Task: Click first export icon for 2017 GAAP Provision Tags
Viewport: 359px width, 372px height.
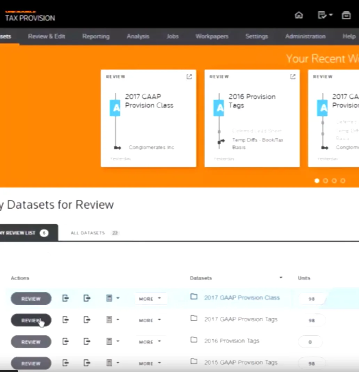Action: click(x=65, y=320)
